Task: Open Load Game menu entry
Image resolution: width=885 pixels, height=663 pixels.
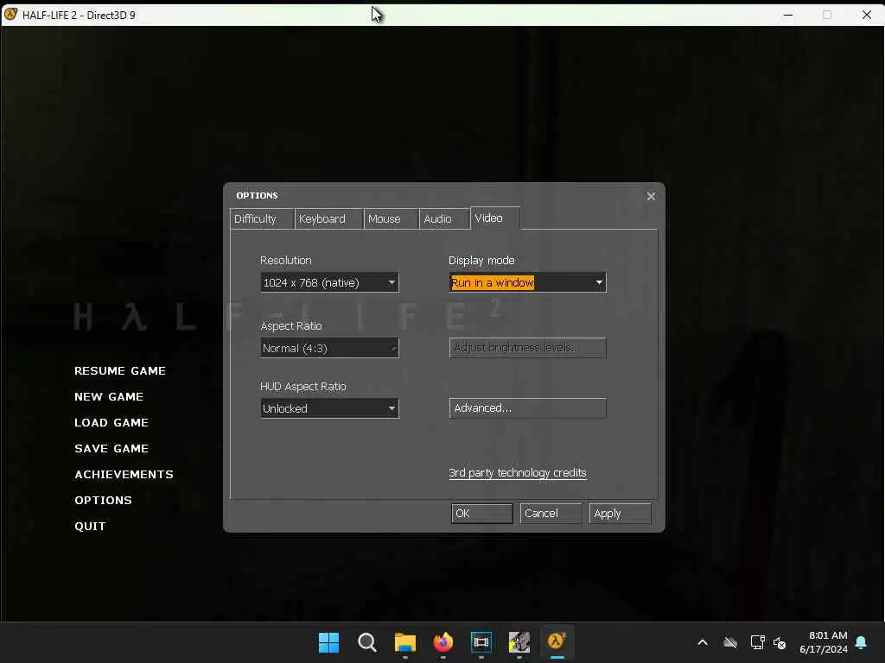Action: (x=111, y=423)
